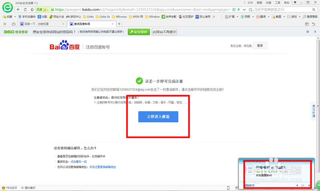This screenshot has width=320, height=191.
Task: Click the vertical scrollbar thumb
Action: (318, 106)
